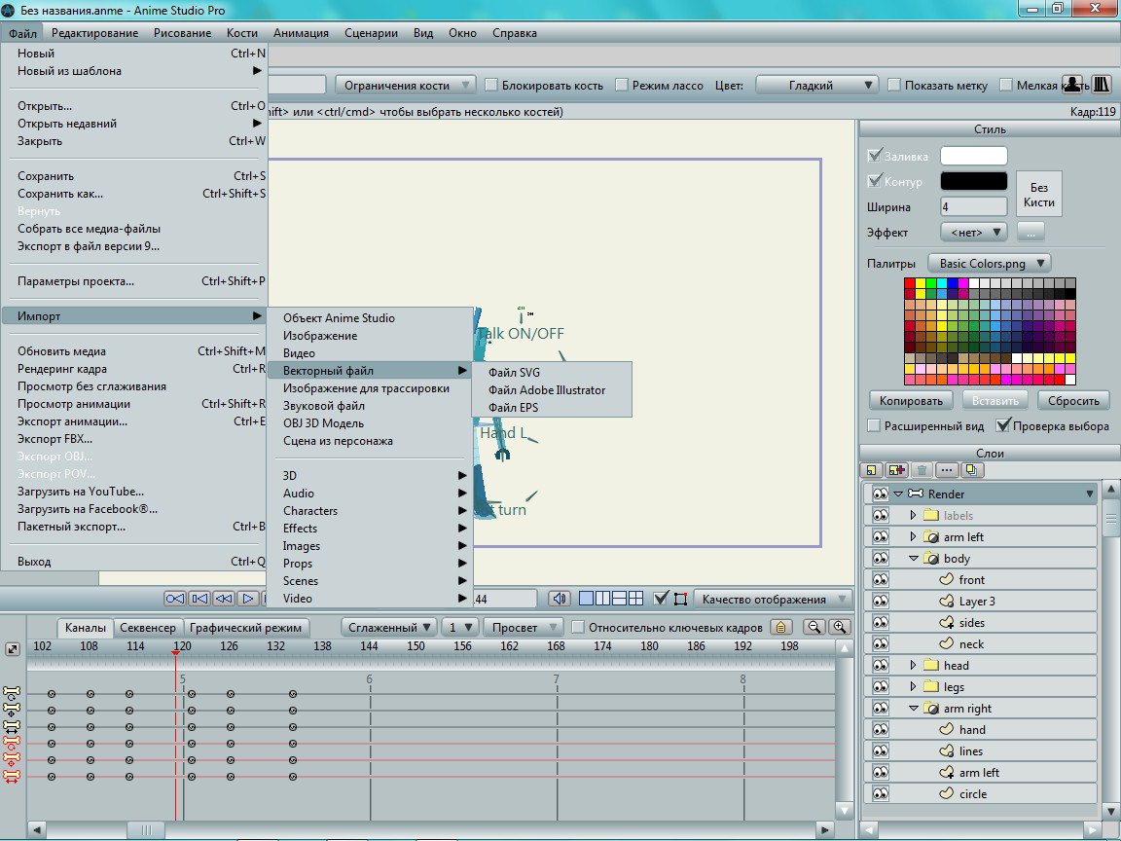Click the Ширина width input field
1121x841 pixels.
[973, 206]
